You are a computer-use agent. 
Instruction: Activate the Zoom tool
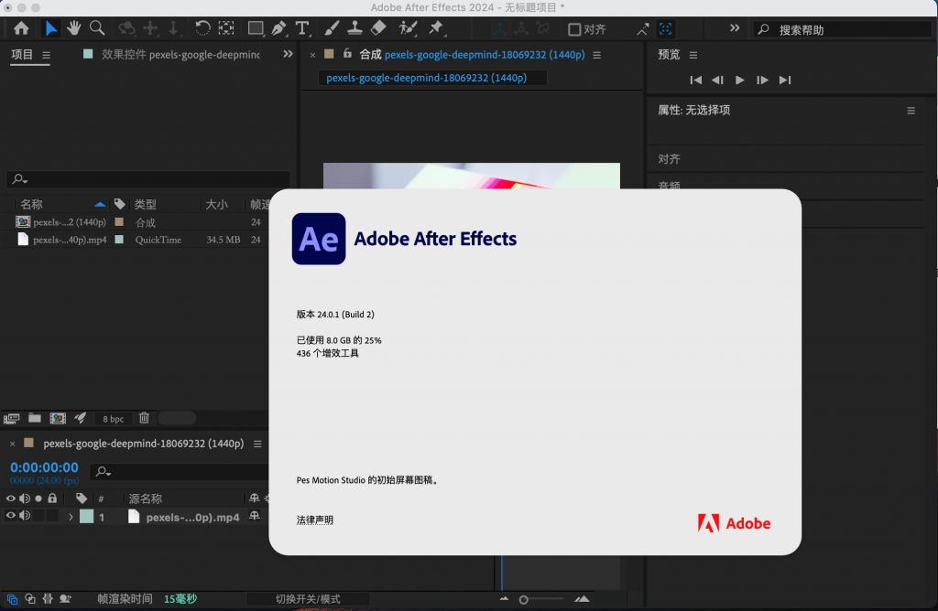click(x=95, y=28)
